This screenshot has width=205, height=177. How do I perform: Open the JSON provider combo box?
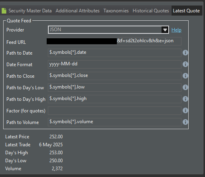108,30
